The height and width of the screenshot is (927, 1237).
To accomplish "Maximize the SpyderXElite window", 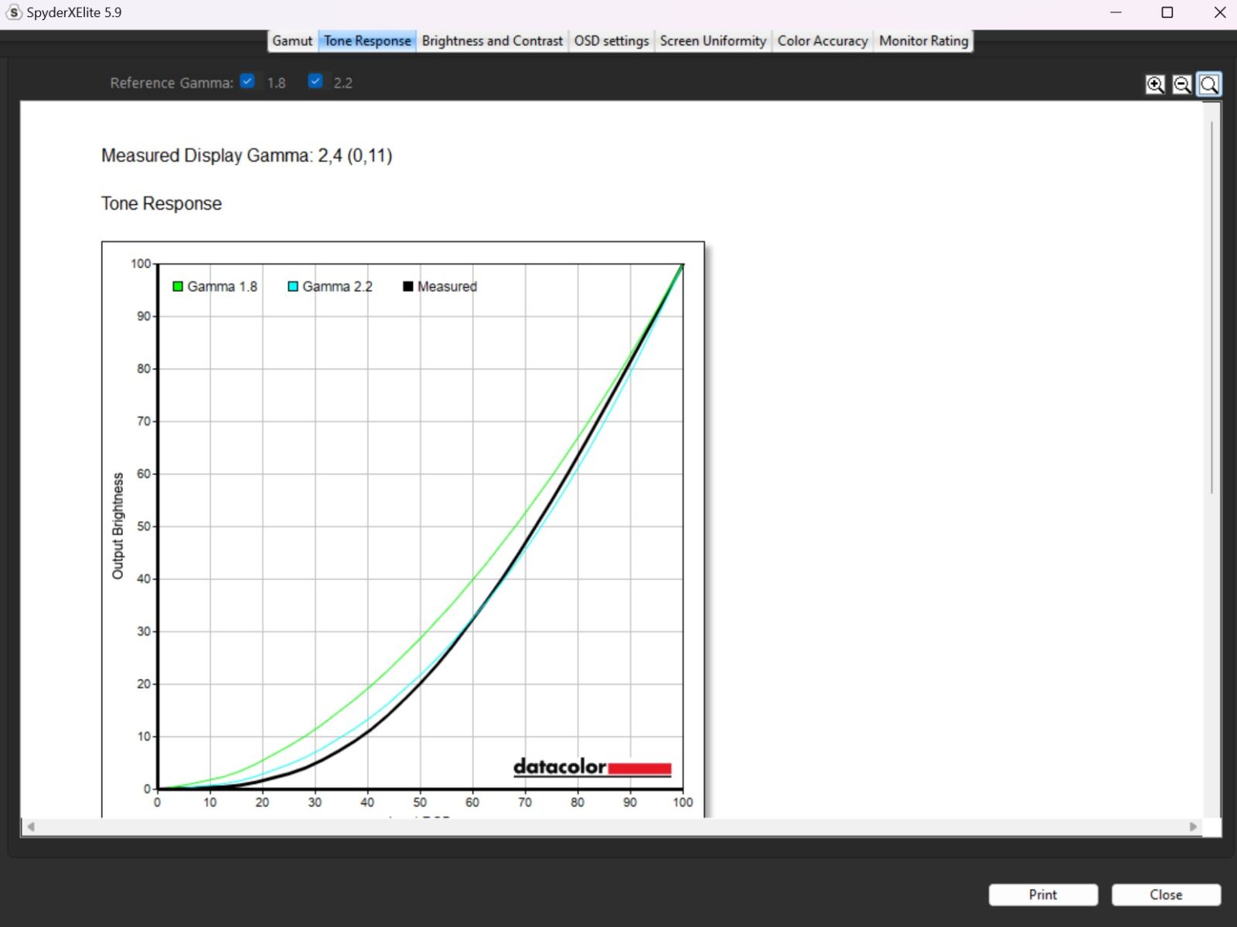I will 1167,12.
